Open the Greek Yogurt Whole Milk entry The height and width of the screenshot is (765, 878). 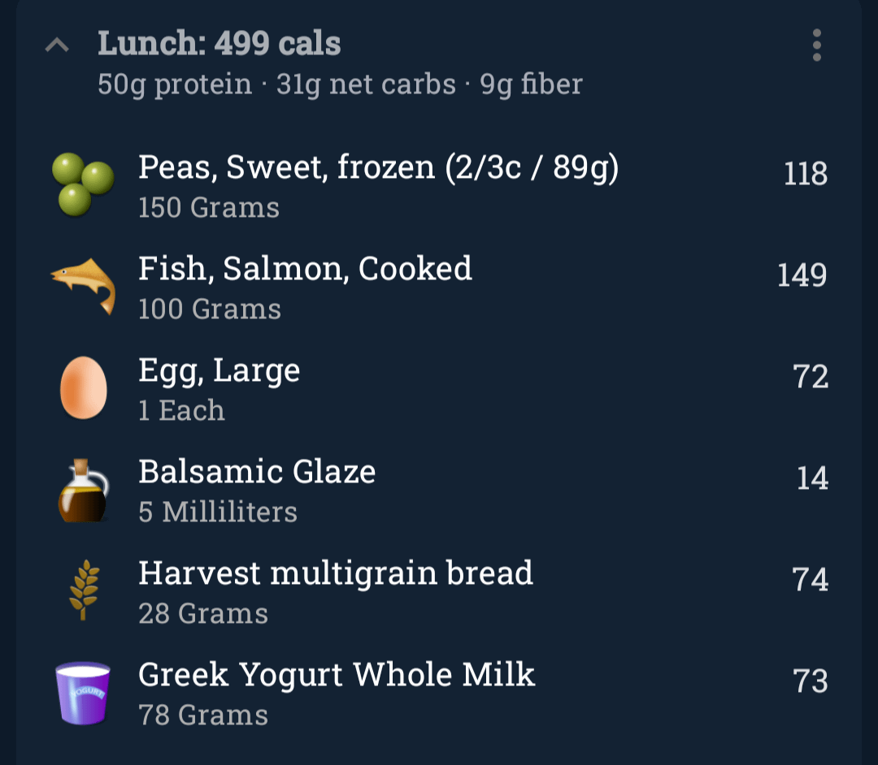point(337,675)
